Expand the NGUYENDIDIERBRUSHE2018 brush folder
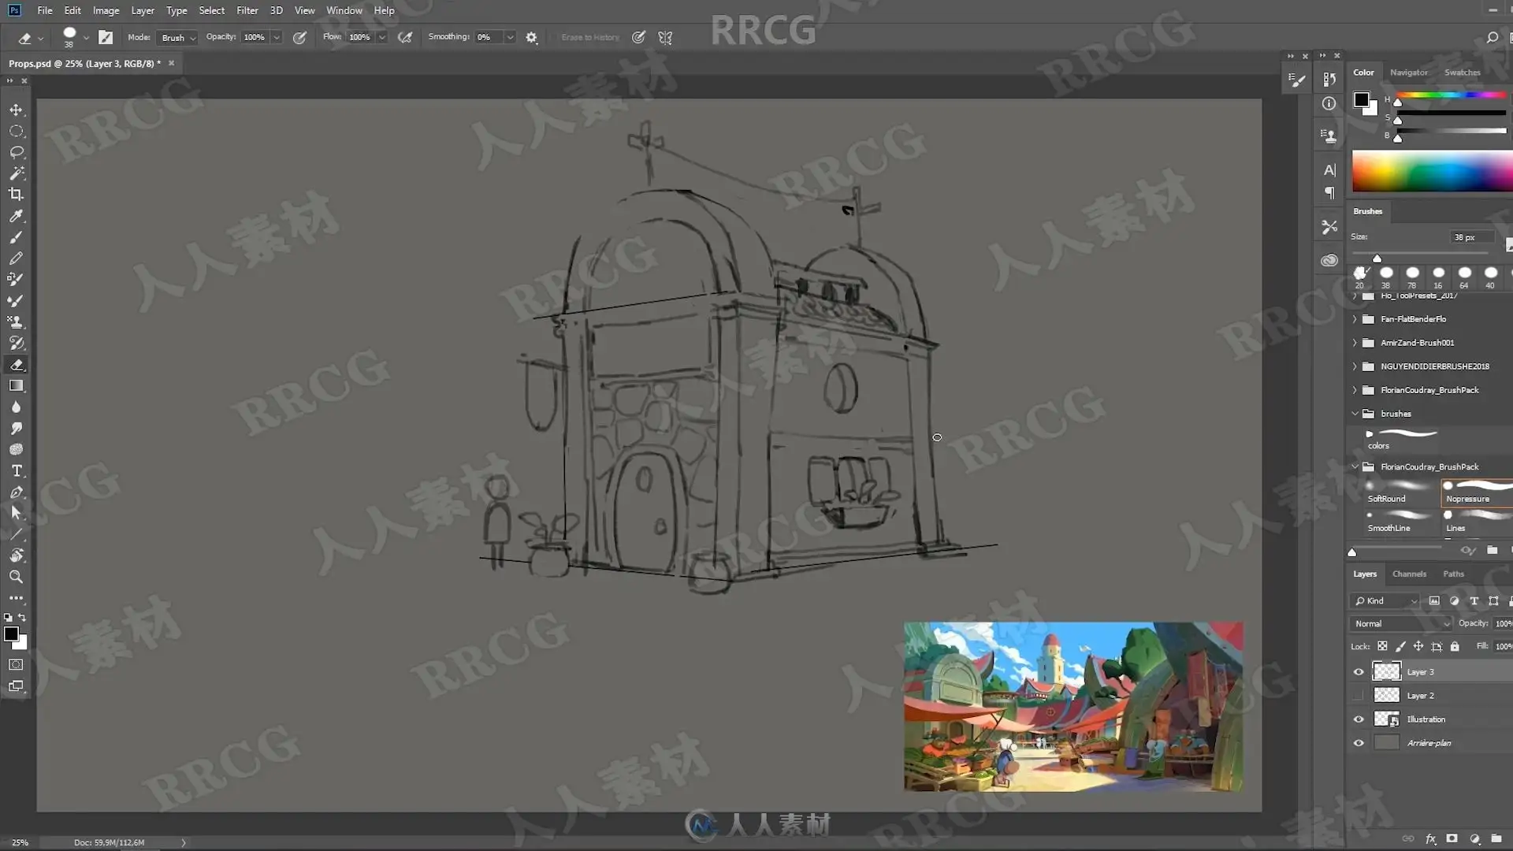Screen dimensions: 1513x851 [1355, 366]
